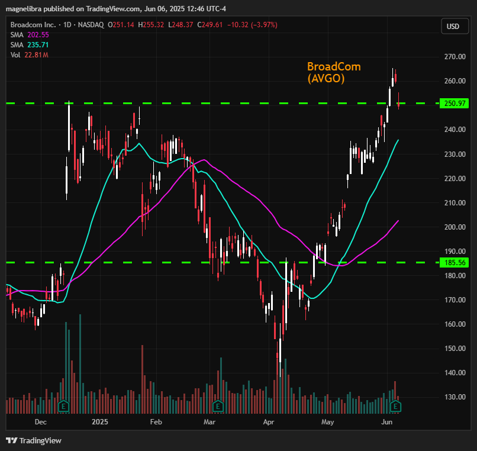Image resolution: width=477 pixels, height=451 pixels.
Task: Click the 185.56 price line label
Action: coord(455,263)
